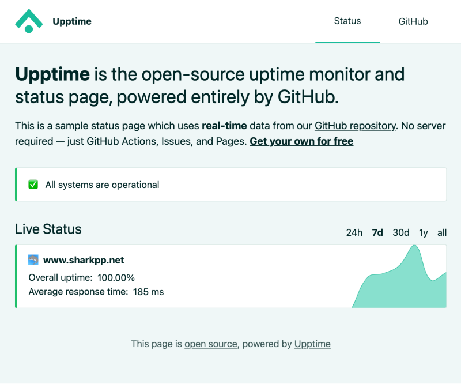Viewport: 461px width, 384px height.
Task: Click the Upptime brand name in header
Action: pyautogui.click(x=72, y=21)
